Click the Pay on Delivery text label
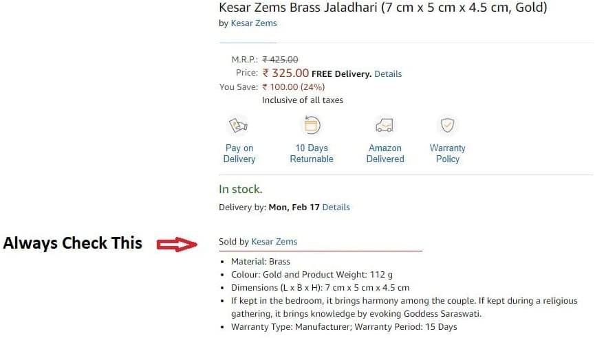The image size is (595, 338). click(x=239, y=153)
